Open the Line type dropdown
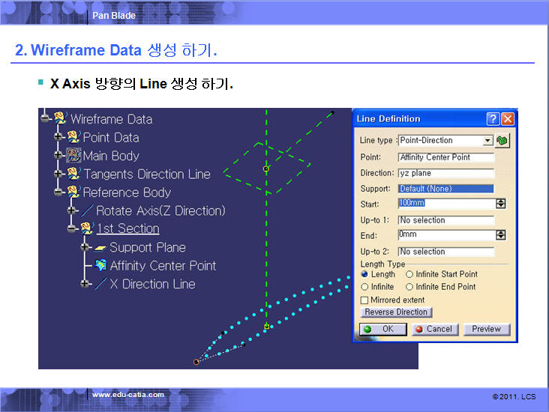 tap(487, 141)
